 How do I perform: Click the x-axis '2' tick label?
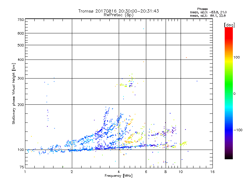(x=72, y=172)
